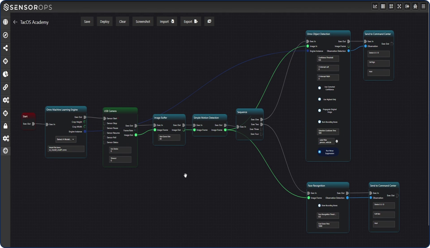This screenshot has width=430, height=248.
Task: Click the Confidence Threshold input field
Action: click(x=328, y=59)
